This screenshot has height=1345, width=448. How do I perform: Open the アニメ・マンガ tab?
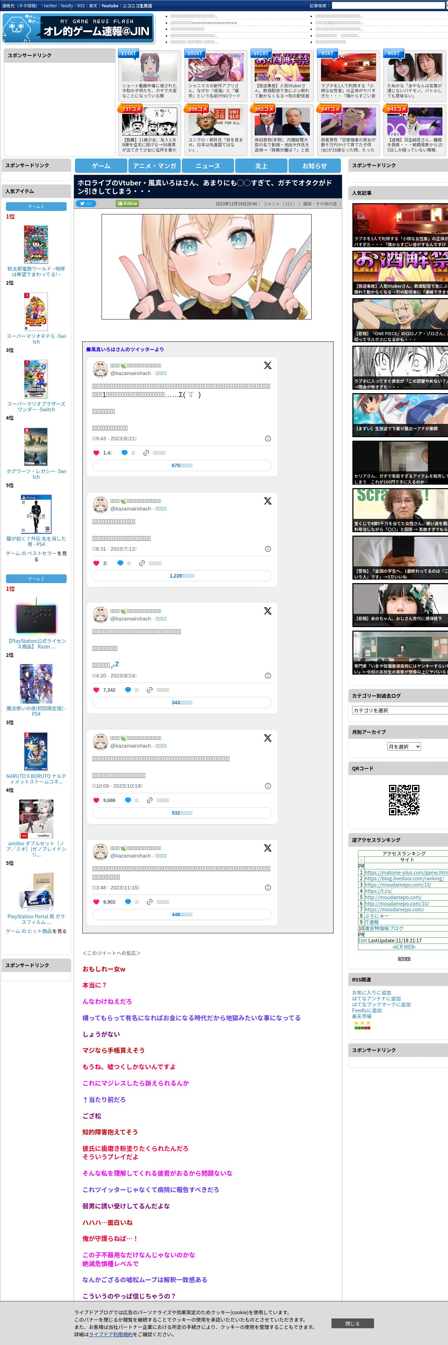point(154,166)
